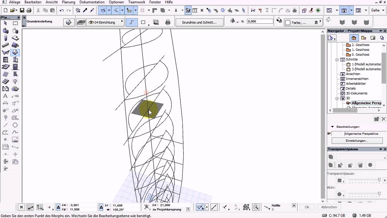387x218 pixels.
Task: Select the Spline tool
Action: [15, 132]
